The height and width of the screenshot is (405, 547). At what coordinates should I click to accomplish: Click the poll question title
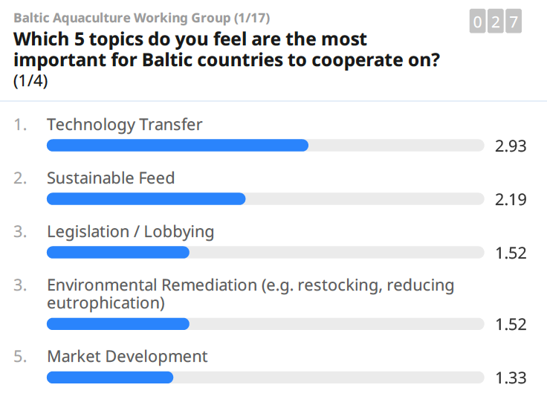pos(227,49)
